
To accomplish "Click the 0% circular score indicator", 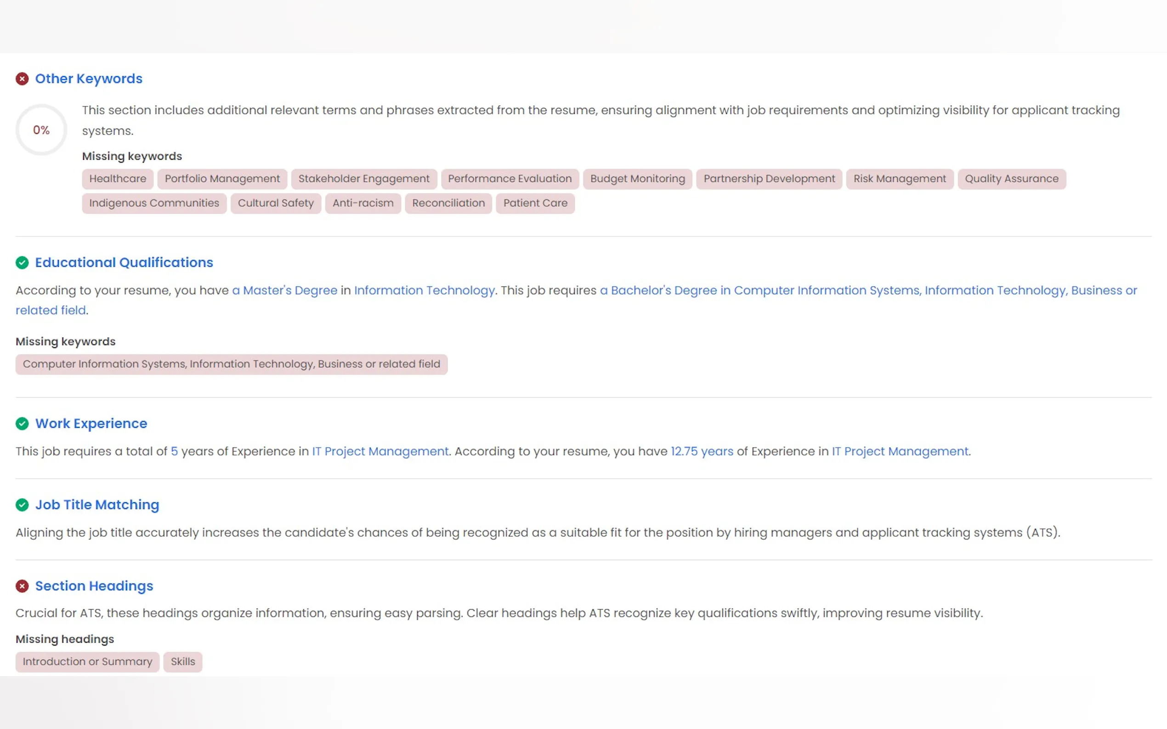I will click(41, 130).
